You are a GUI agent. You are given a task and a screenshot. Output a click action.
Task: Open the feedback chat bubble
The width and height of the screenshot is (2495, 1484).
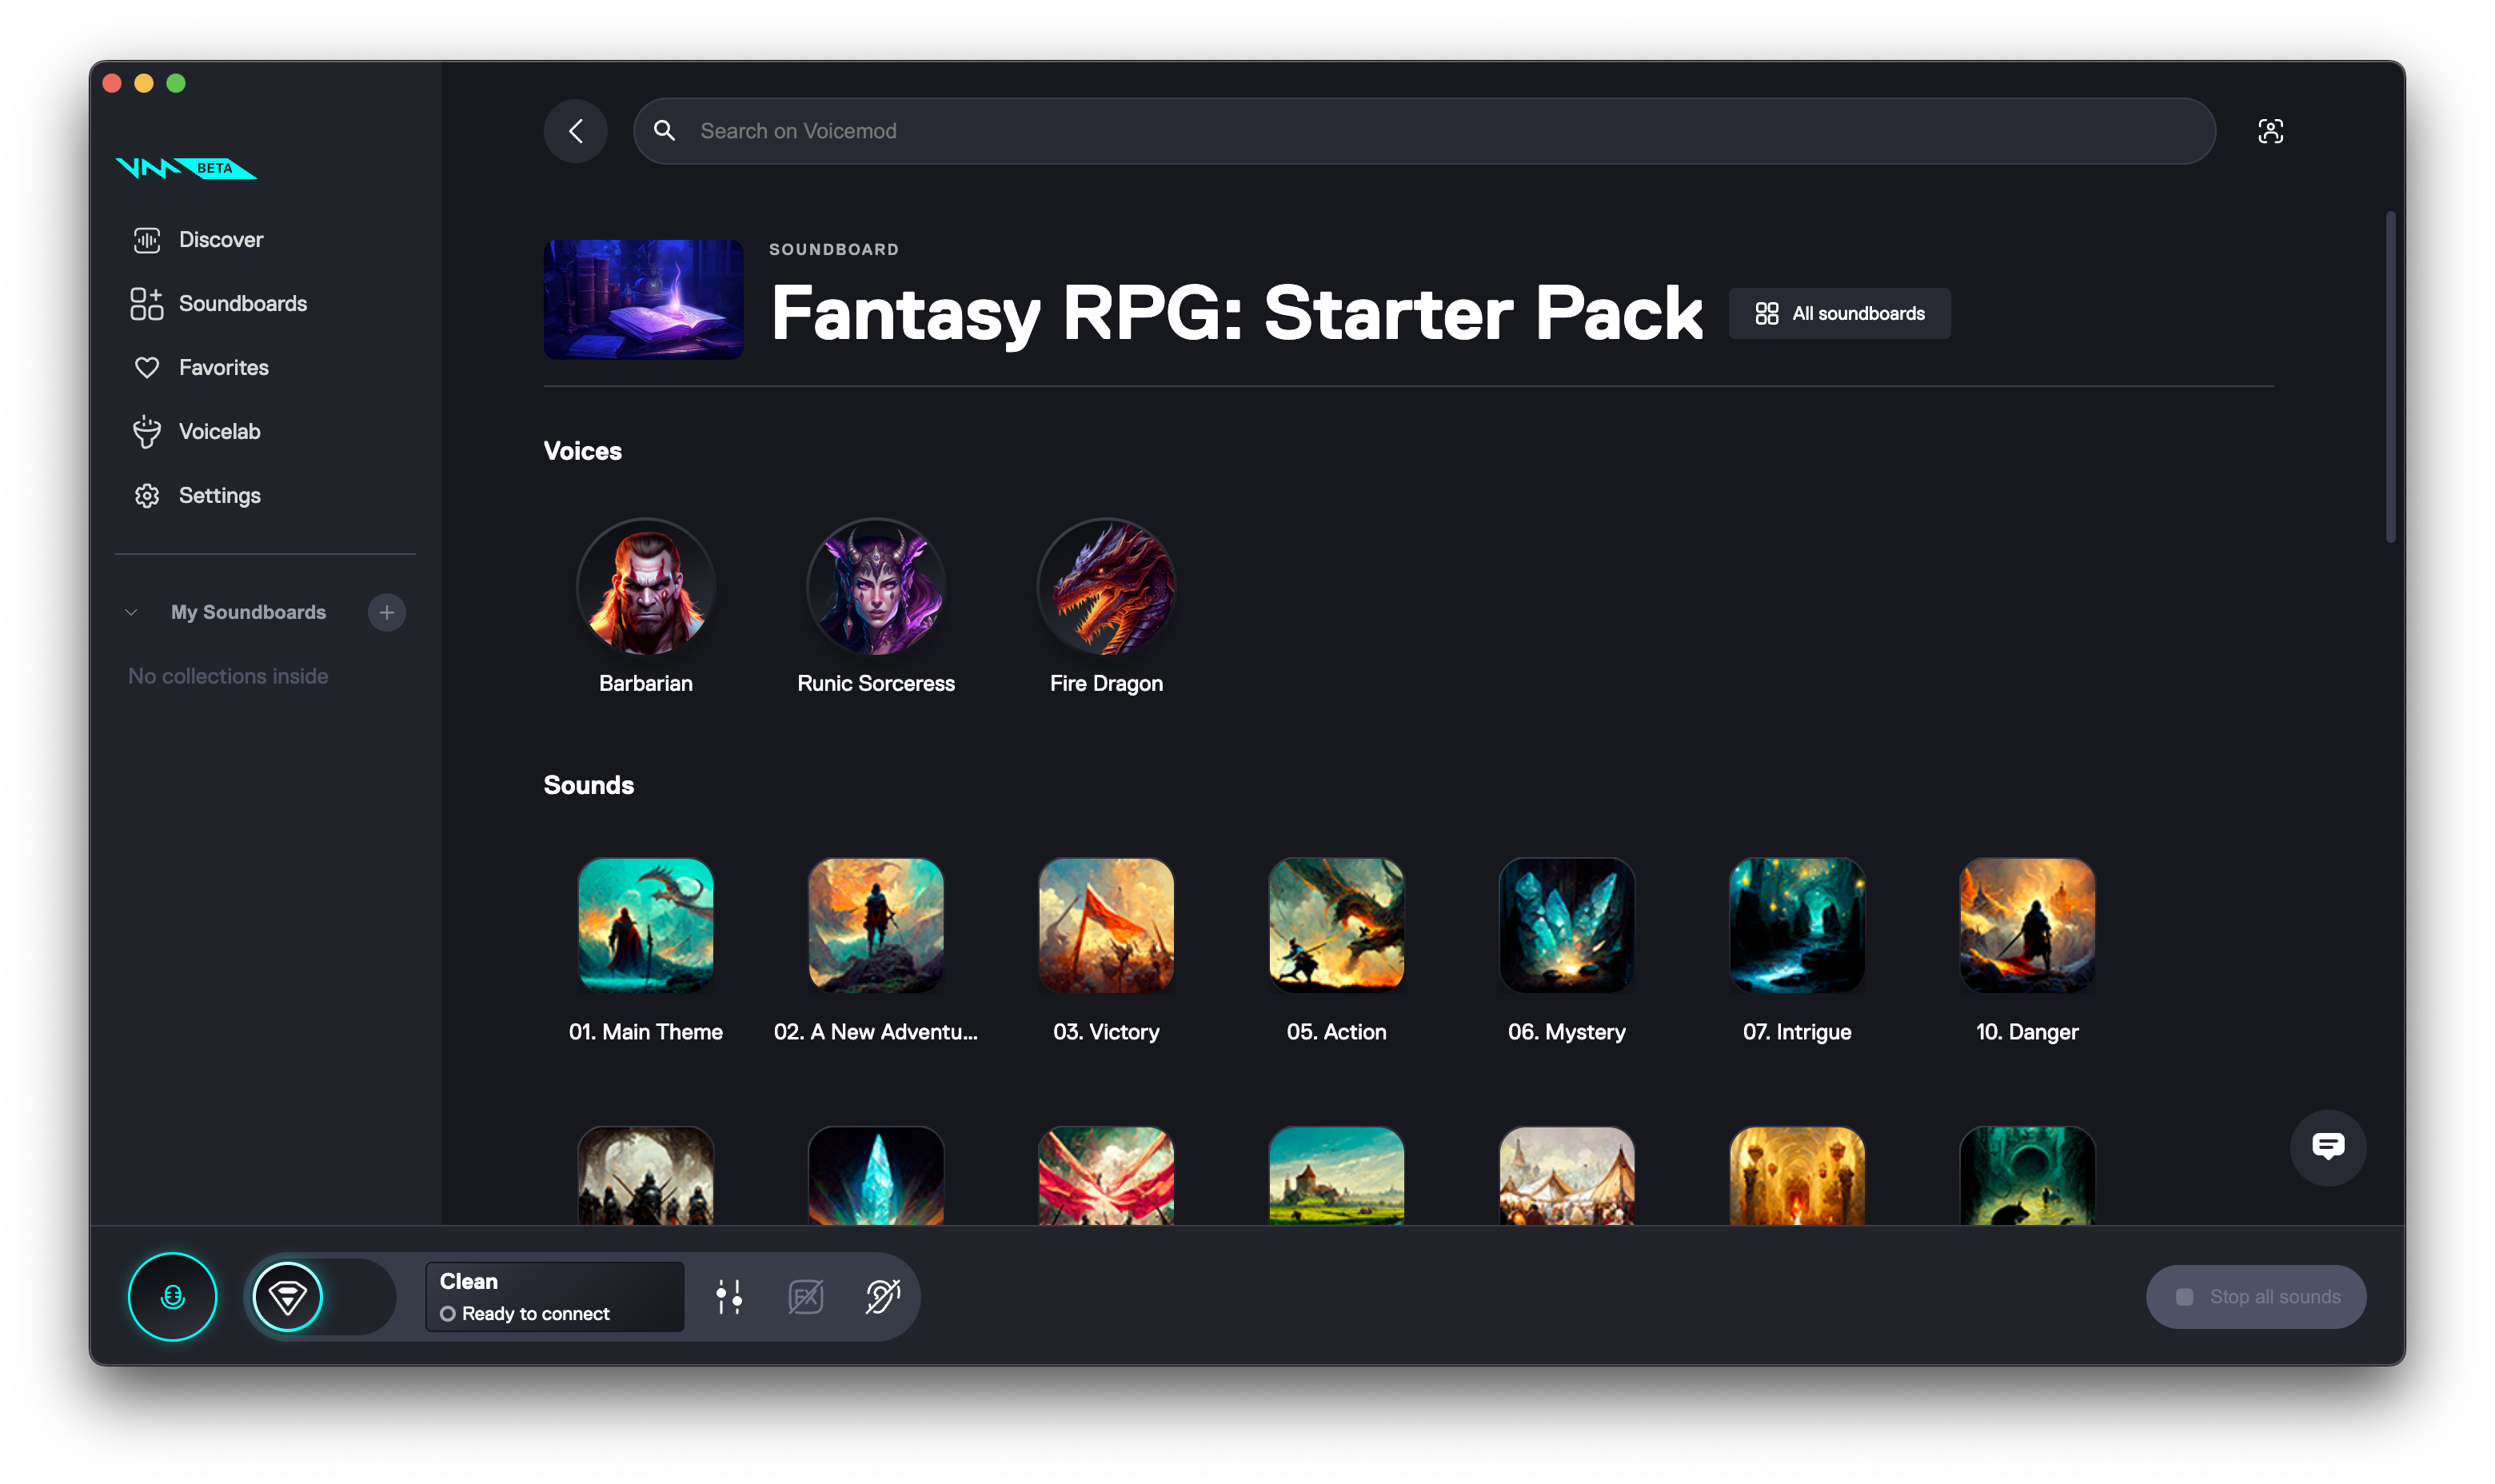tap(2328, 1147)
